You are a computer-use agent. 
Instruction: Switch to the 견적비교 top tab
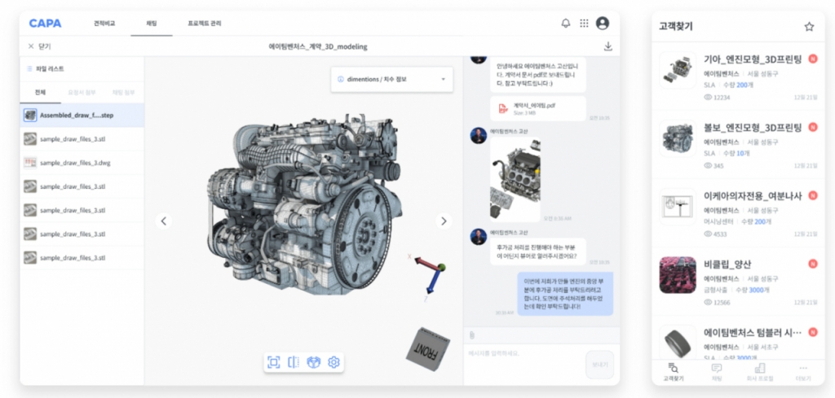click(x=104, y=24)
